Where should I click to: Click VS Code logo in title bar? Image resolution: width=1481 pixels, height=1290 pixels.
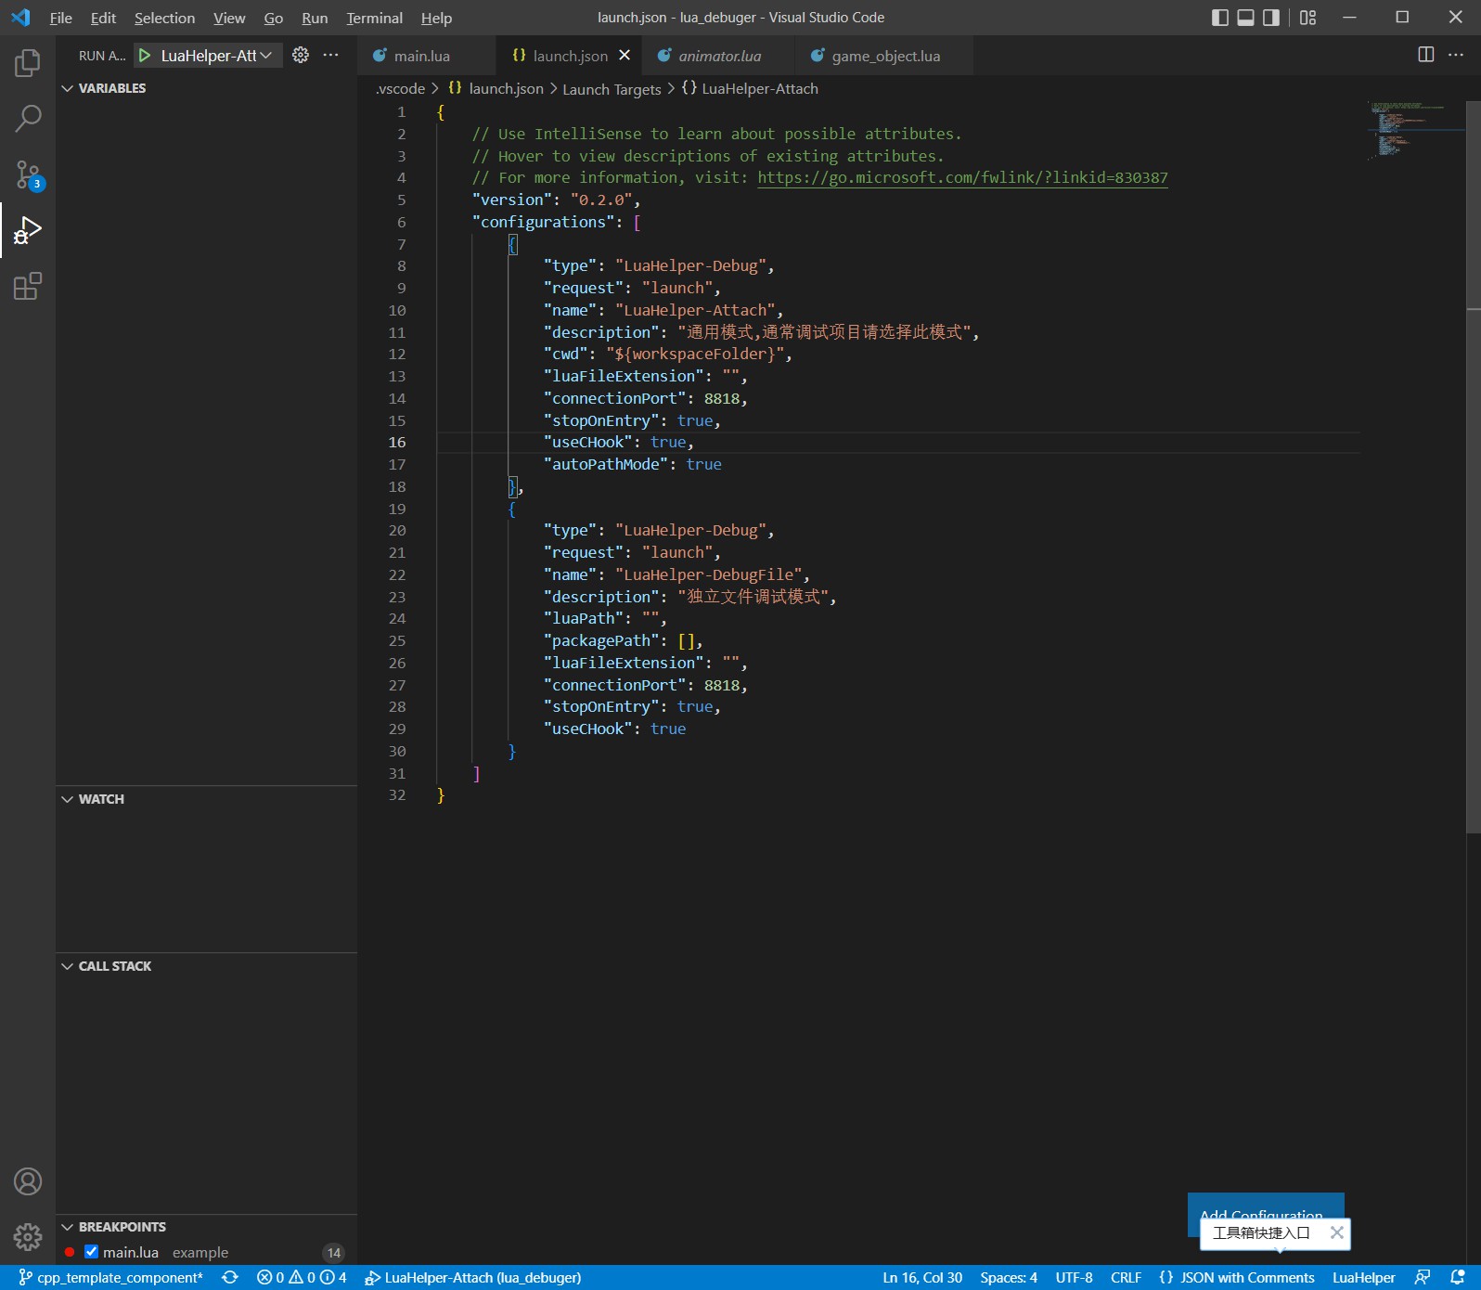20,17
